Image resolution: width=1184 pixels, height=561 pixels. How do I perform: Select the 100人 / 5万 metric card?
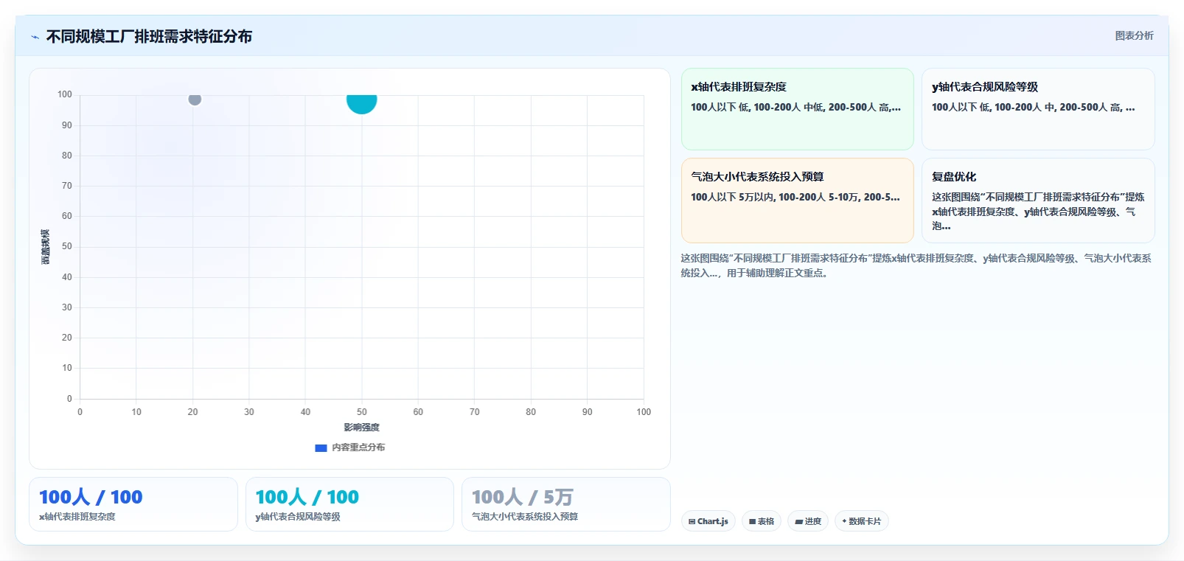tap(566, 504)
